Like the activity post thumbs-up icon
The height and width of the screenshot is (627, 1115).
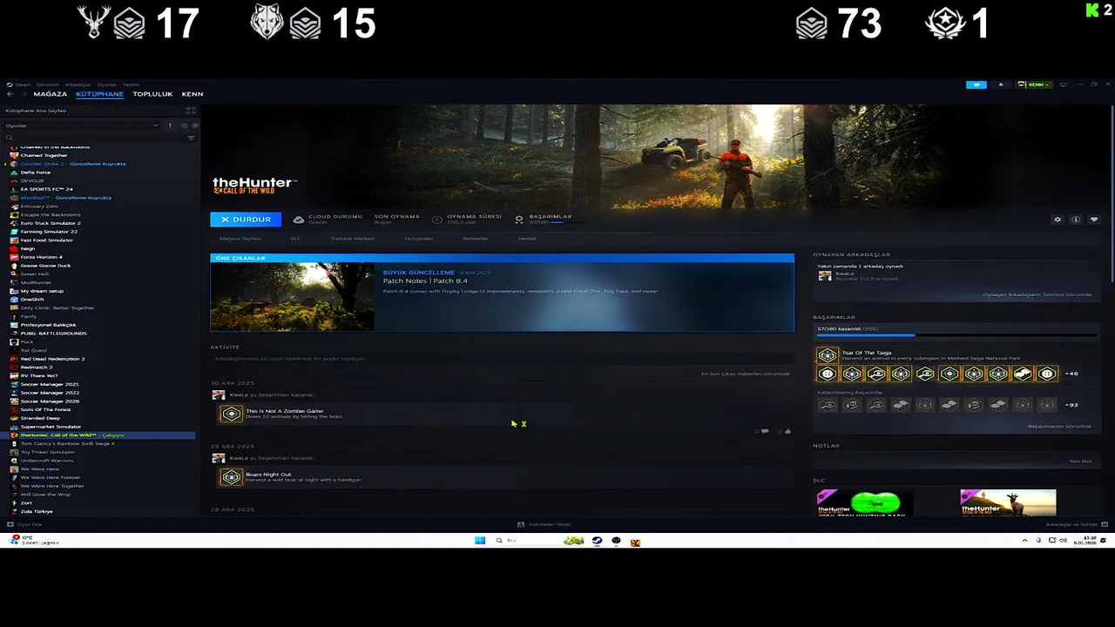pos(788,431)
